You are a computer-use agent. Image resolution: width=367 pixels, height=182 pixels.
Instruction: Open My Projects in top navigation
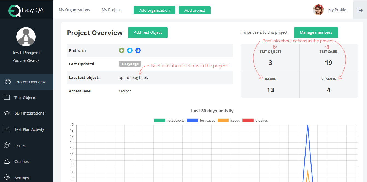click(x=112, y=10)
